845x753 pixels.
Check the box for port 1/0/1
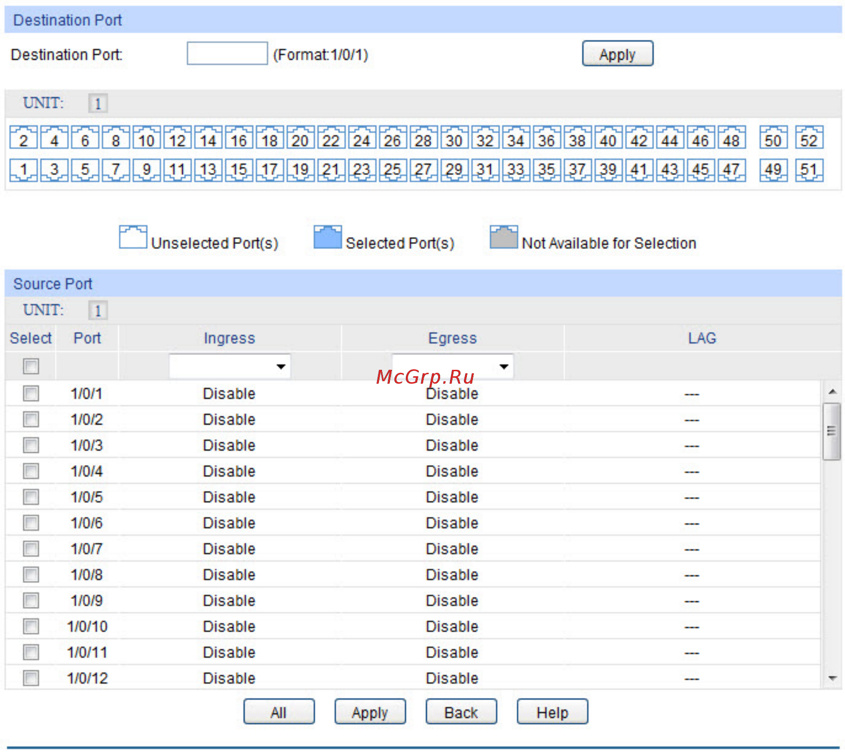(31, 393)
